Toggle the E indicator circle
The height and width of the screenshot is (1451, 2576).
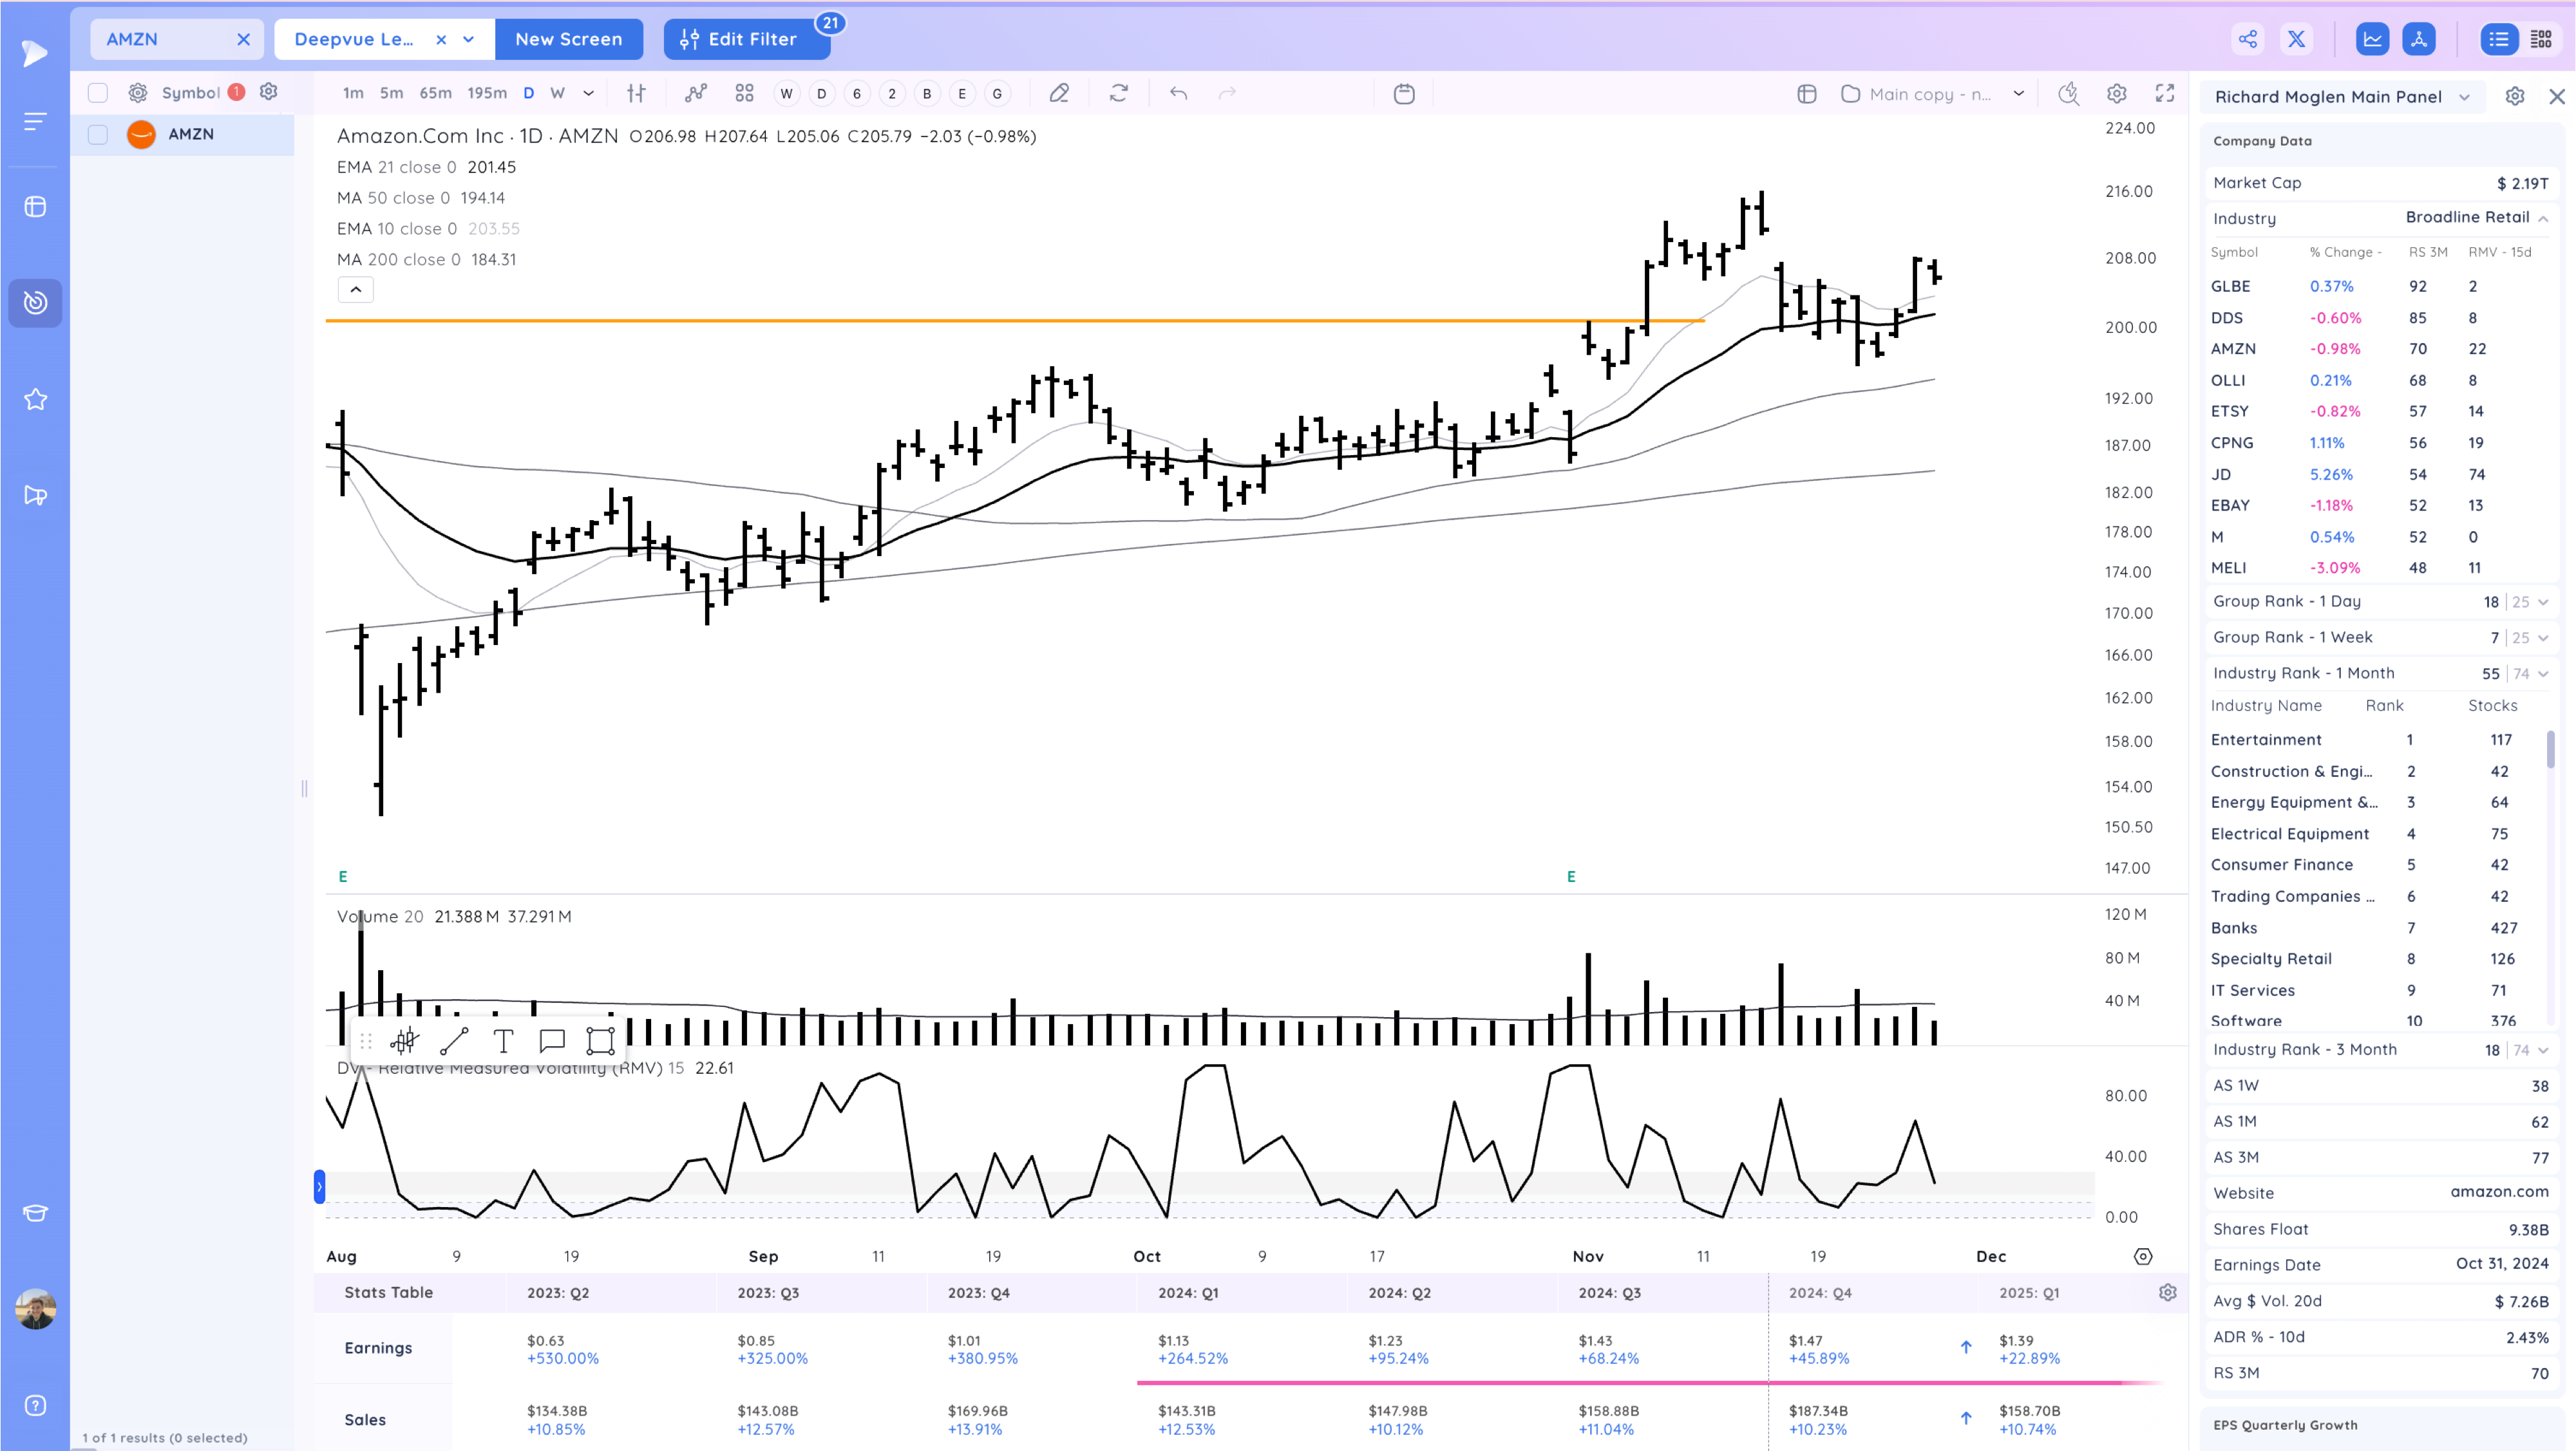click(x=962, y=93)
